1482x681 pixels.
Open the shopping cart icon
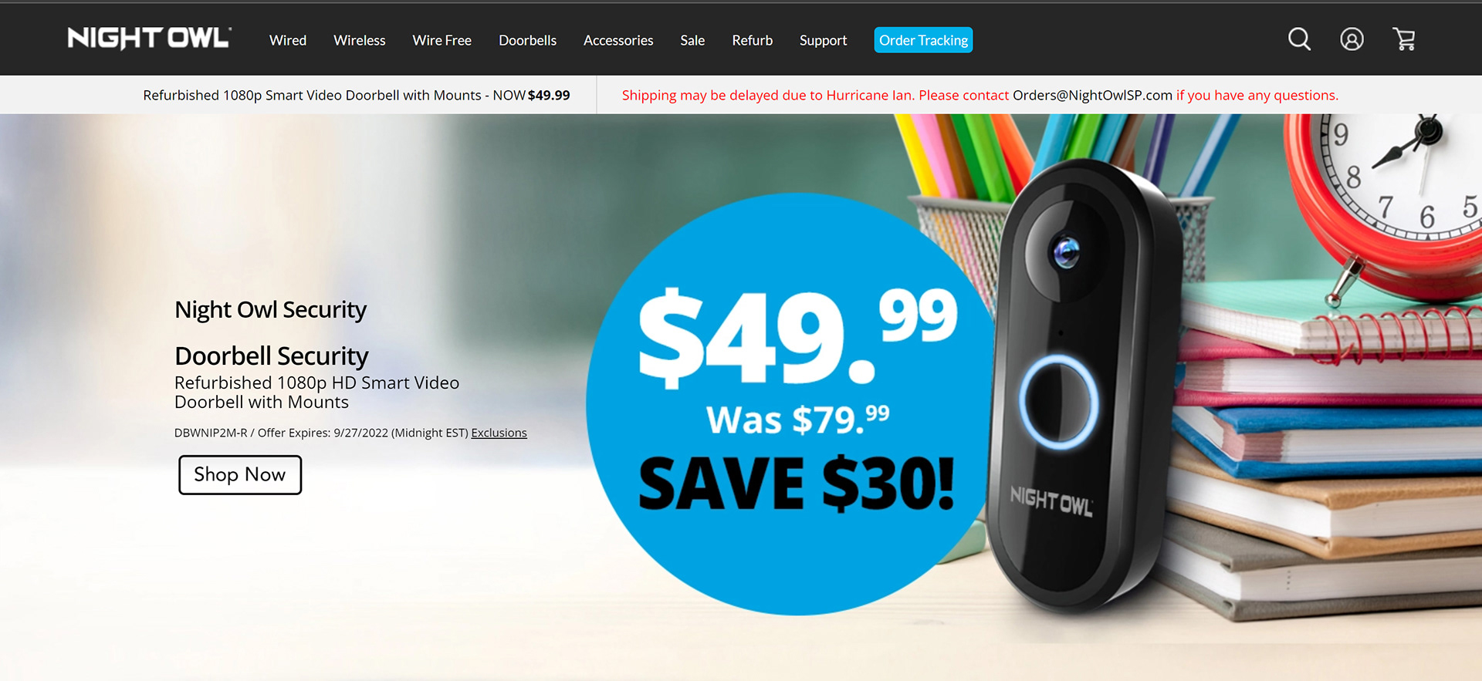point(1404,39)
